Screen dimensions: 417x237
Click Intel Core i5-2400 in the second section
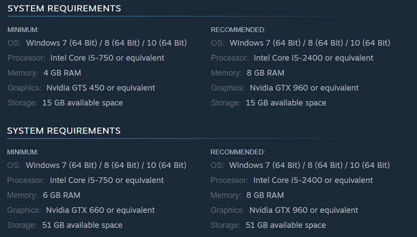tap(313, 180)
